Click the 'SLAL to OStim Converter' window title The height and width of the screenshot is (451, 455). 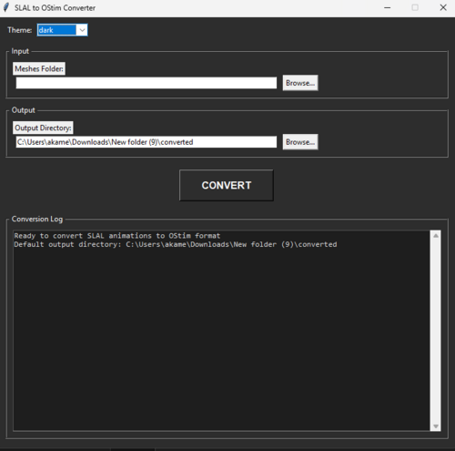coord(55,8)
